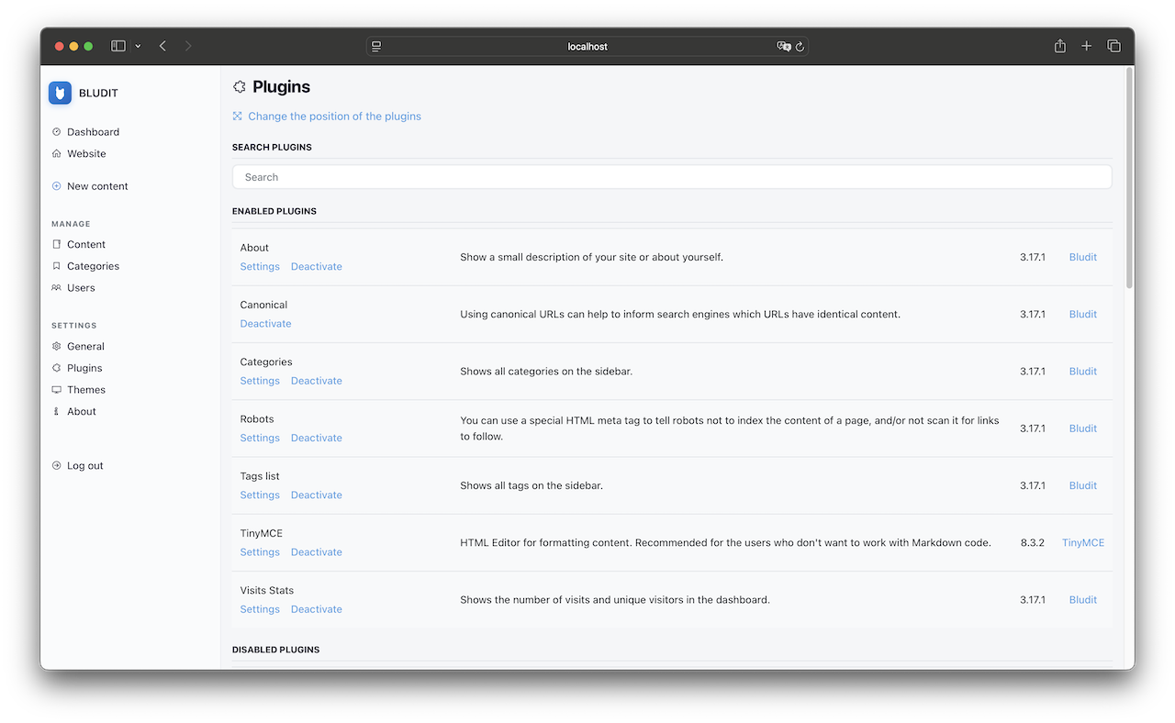Click the General settings gear icon
This screenshot has height=723, width=1175.
(x=56, y=346)
